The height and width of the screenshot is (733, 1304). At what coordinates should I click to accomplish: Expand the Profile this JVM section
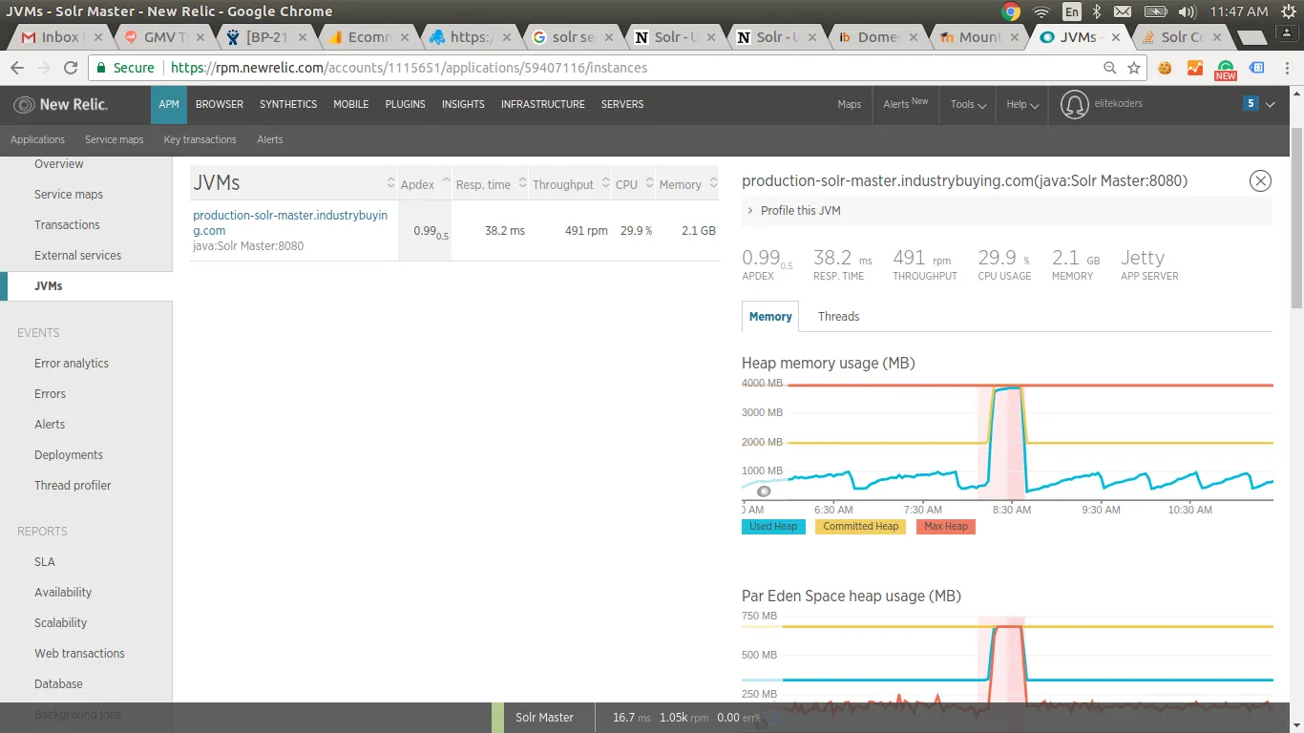(1006, 211)
